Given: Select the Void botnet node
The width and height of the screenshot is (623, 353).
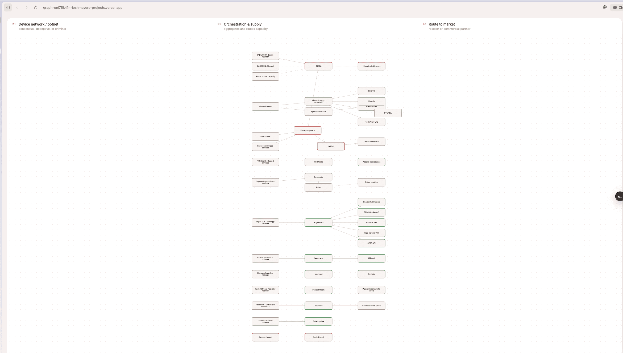Looking at the screenshot, I should click(265, 136).
